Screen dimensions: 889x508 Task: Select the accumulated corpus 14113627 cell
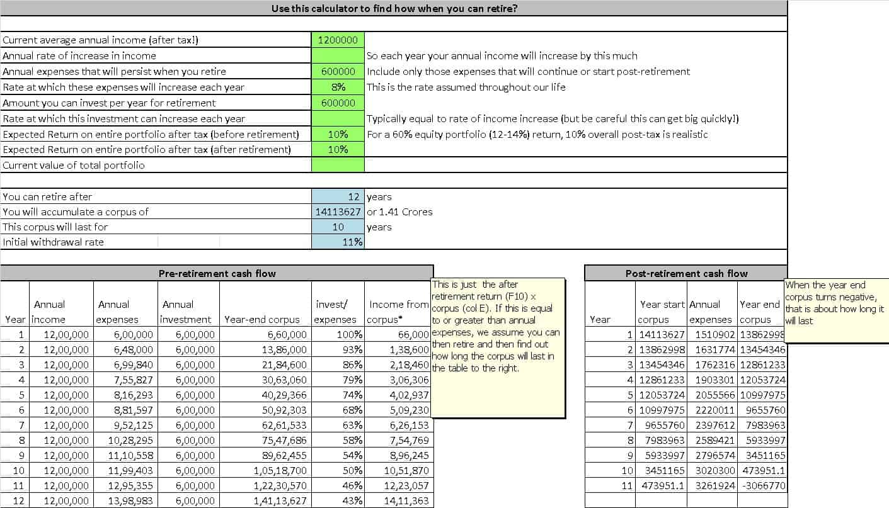[338, 212]
